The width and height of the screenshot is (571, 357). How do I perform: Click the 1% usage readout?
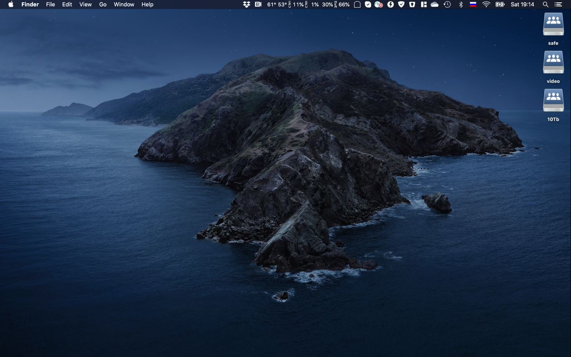click(x=315, y=4)
